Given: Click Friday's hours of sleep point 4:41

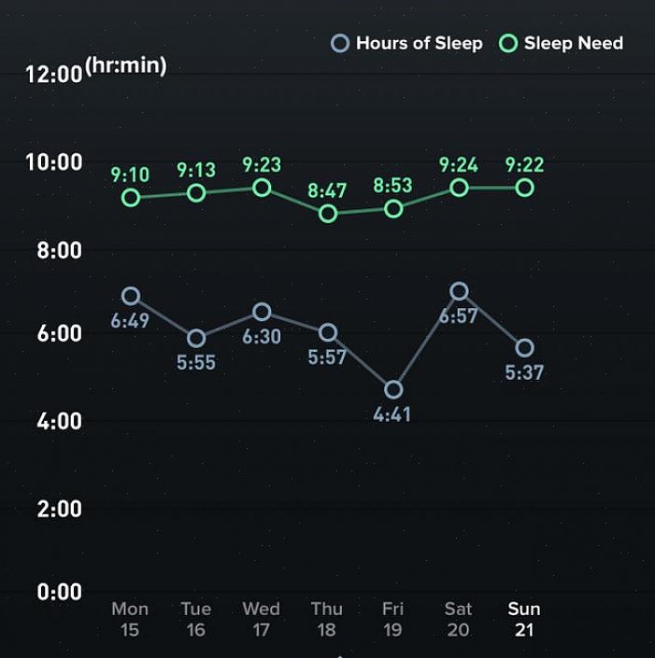Looking at the screenshot, I should (x=393, y=389).
